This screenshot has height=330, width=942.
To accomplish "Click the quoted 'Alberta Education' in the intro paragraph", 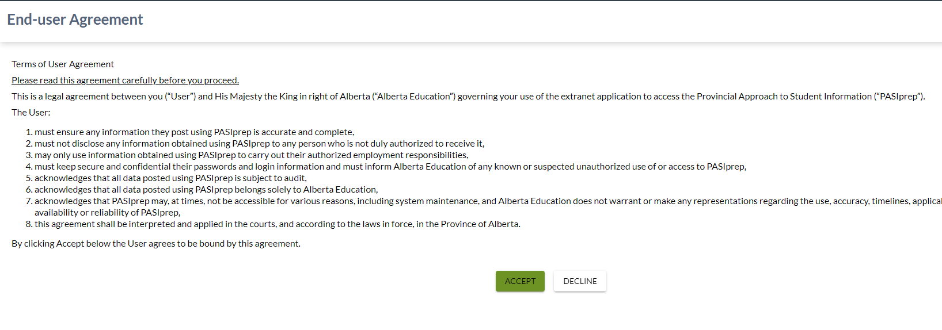I will coord(413,97).
